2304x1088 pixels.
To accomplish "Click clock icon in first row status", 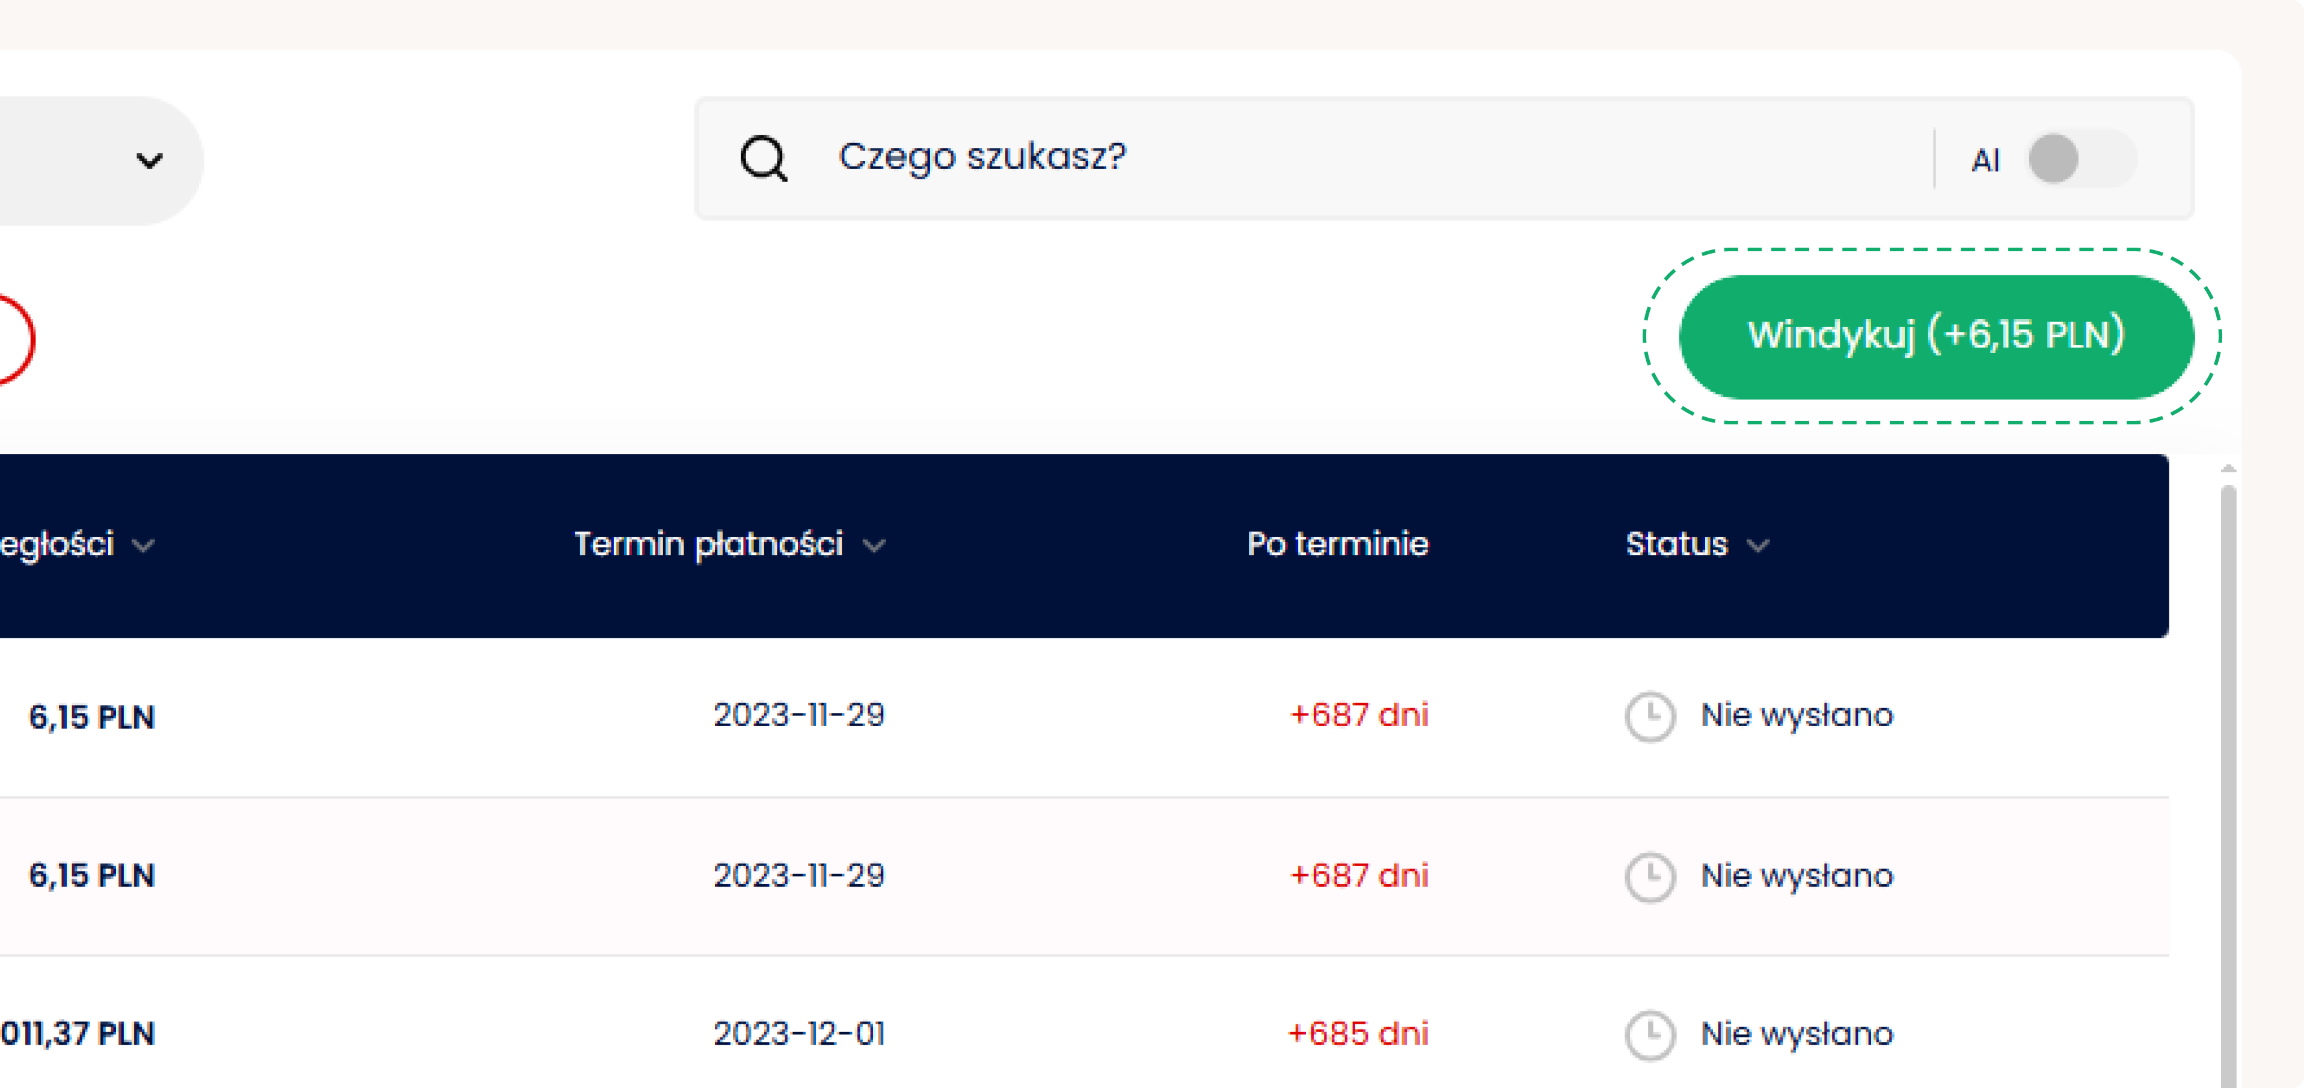I will pos(1649,716).
